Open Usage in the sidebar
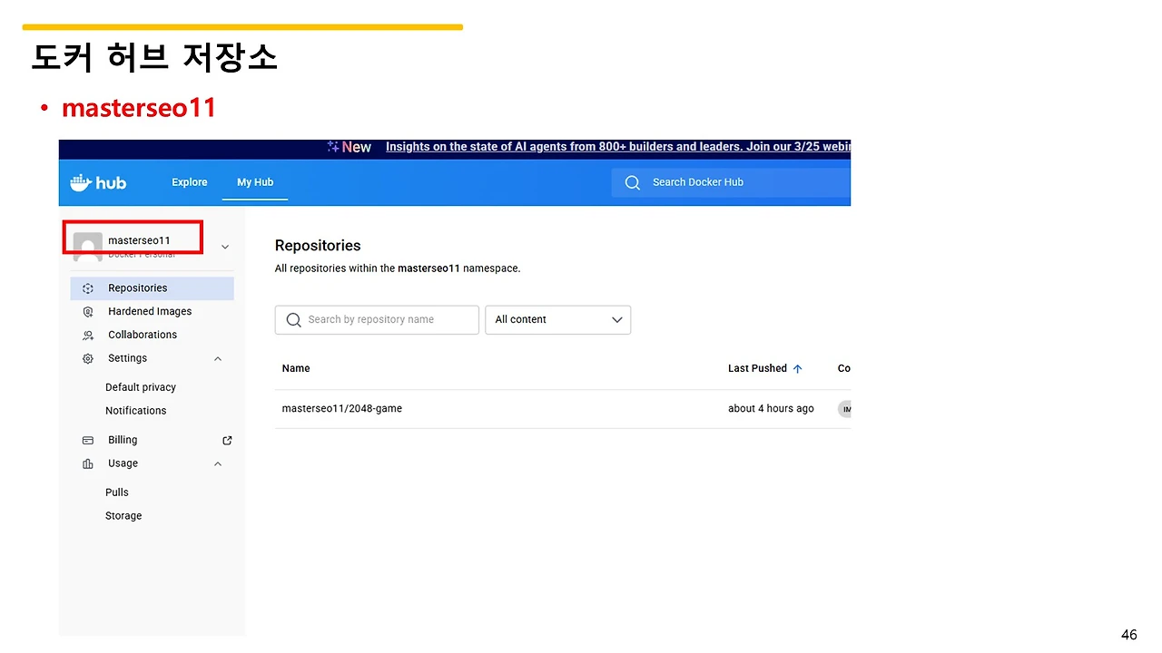The image size is (1162, 653). pyautogui.click(x=123, y=464)
